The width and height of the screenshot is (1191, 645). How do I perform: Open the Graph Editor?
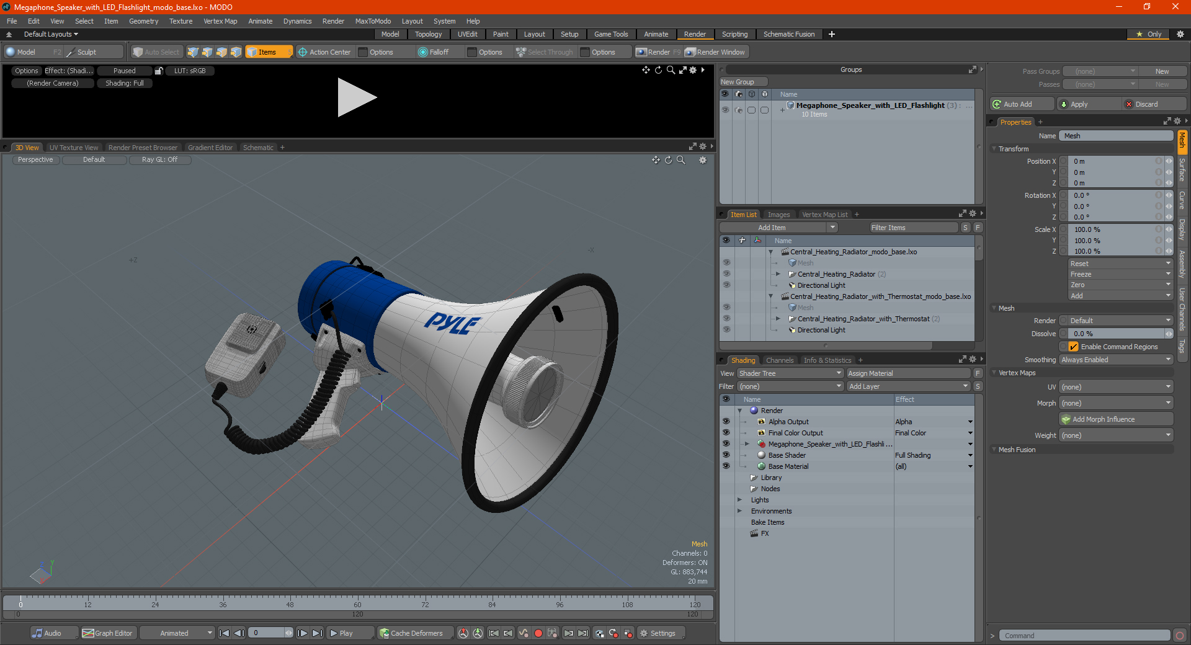coord(108,633)
